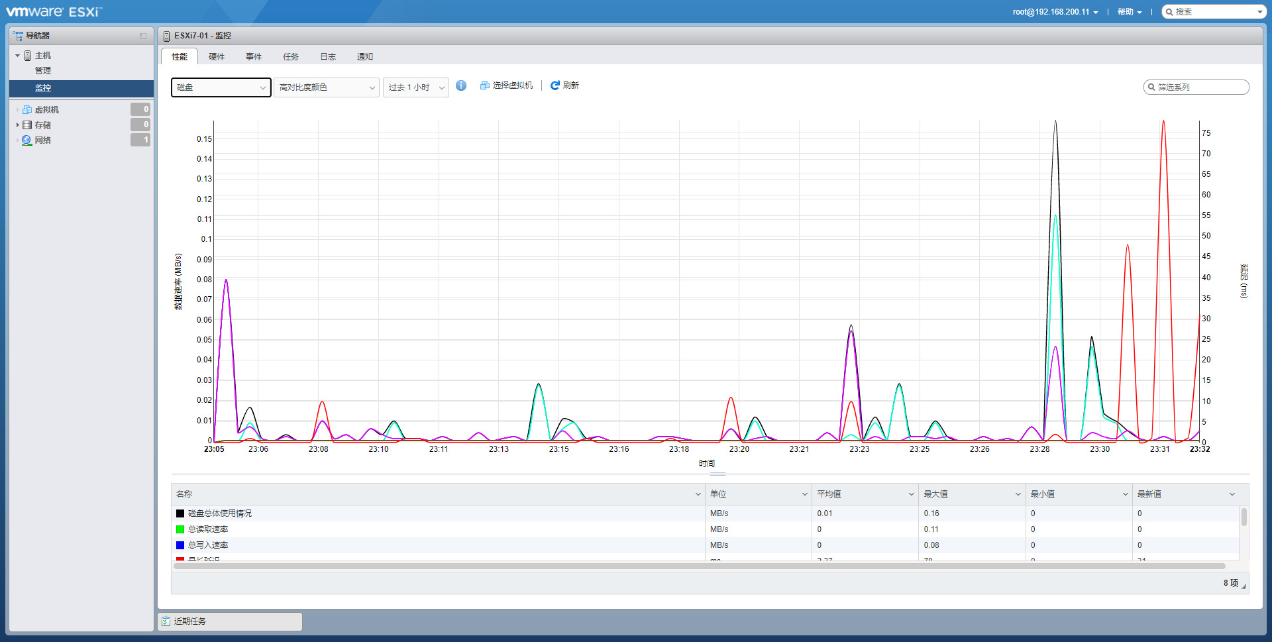1272x642 pixels.
Task: Open 网络 via its network globe icon
Action: click(x=27, y=140)
